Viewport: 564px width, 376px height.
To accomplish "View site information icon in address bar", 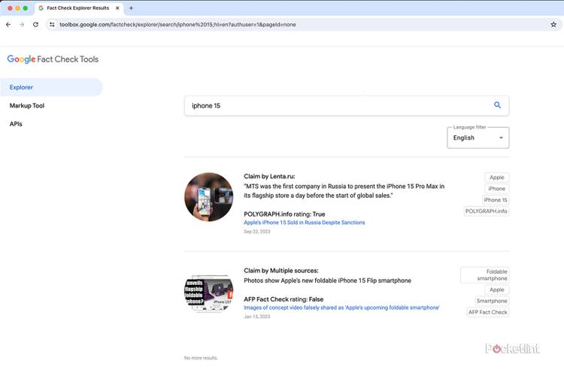I will 52,24.
